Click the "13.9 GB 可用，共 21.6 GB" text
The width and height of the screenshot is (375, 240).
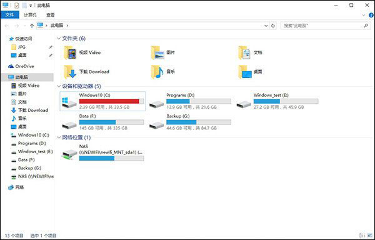coord(192,107)
